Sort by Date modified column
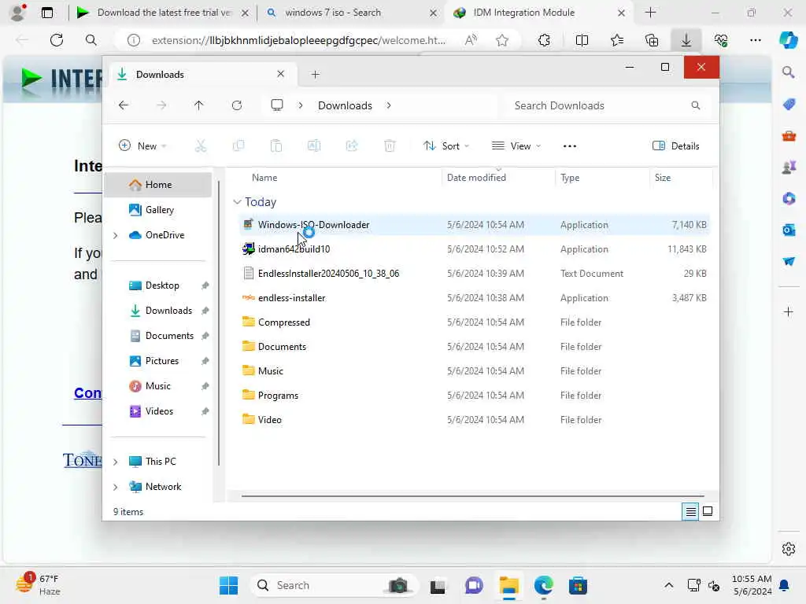The height and width of the screenshot is (604, 806). 476,178
